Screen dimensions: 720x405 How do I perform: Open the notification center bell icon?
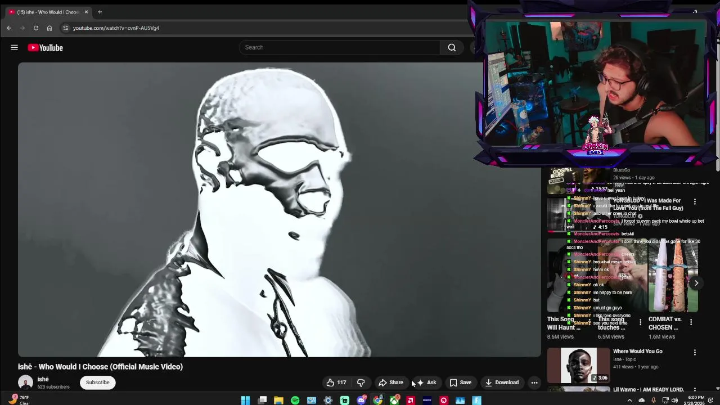click(711, 400)
